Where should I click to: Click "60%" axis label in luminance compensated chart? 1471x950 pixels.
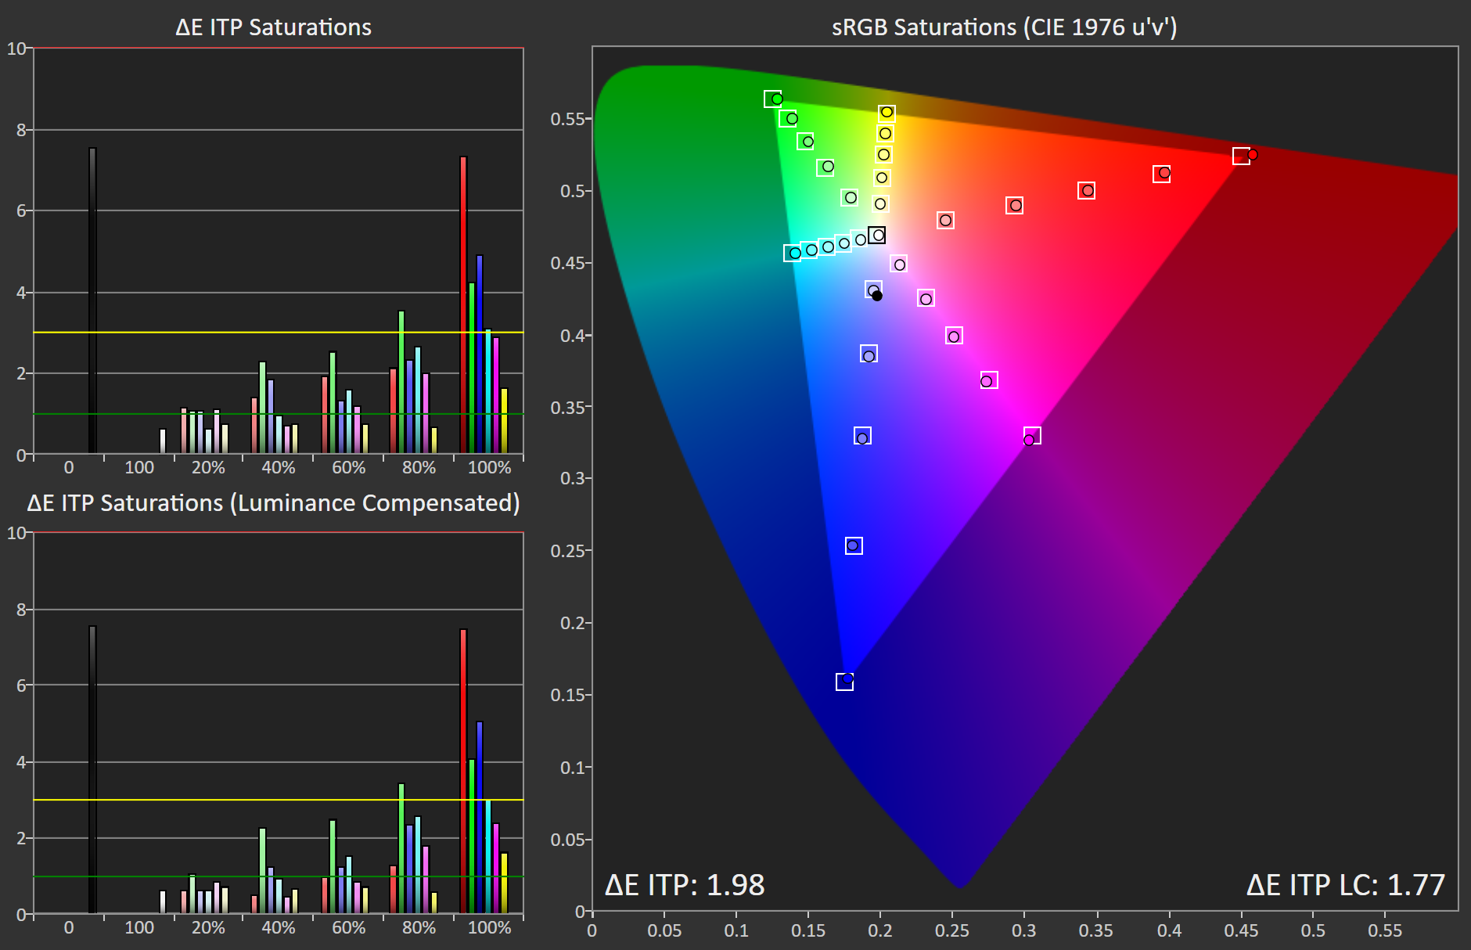[x=349, y=927]
